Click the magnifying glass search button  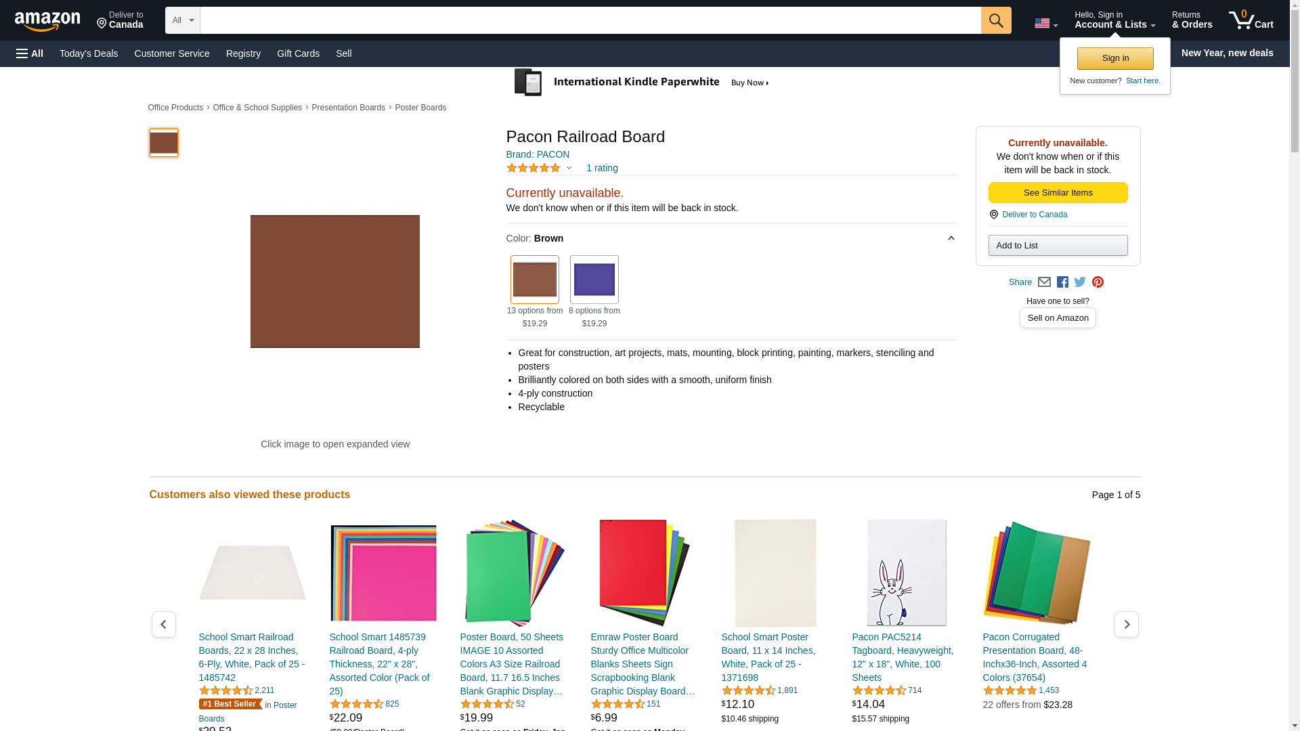995,20
